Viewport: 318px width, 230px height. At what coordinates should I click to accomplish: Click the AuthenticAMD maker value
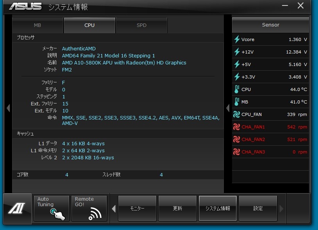[x=79, y=49]
